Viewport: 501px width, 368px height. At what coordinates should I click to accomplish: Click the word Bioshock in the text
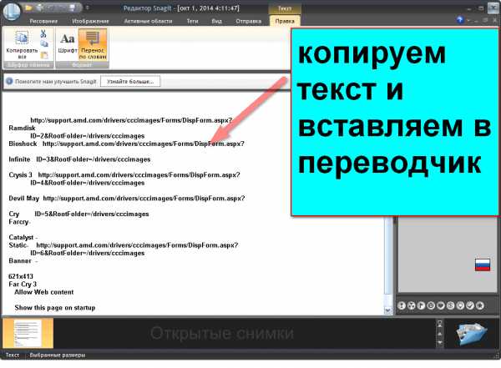[x=23, y=144]
